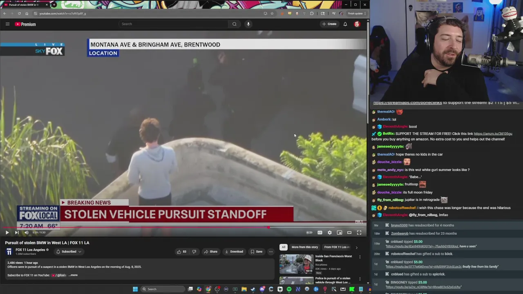
Task: Open YouTube notifications bell
Action: coord(345,24)
